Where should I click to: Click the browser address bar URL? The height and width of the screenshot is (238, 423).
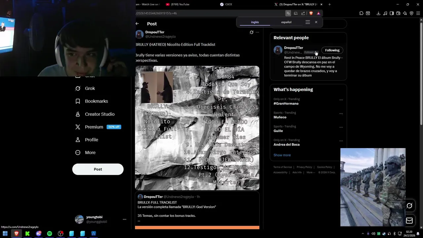pyautogui.click(x=156, y=13)
